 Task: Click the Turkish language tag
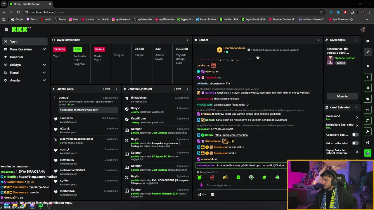click(x=341, y=63)
